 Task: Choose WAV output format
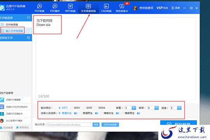coord(75,108)
